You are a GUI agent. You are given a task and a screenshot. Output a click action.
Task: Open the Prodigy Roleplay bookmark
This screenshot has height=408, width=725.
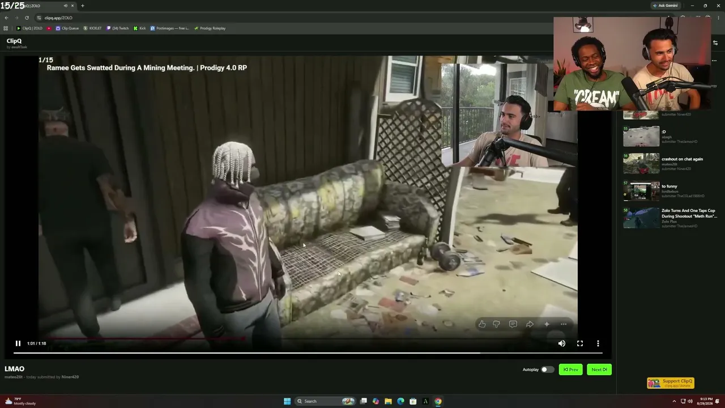(x=210, y=28)
